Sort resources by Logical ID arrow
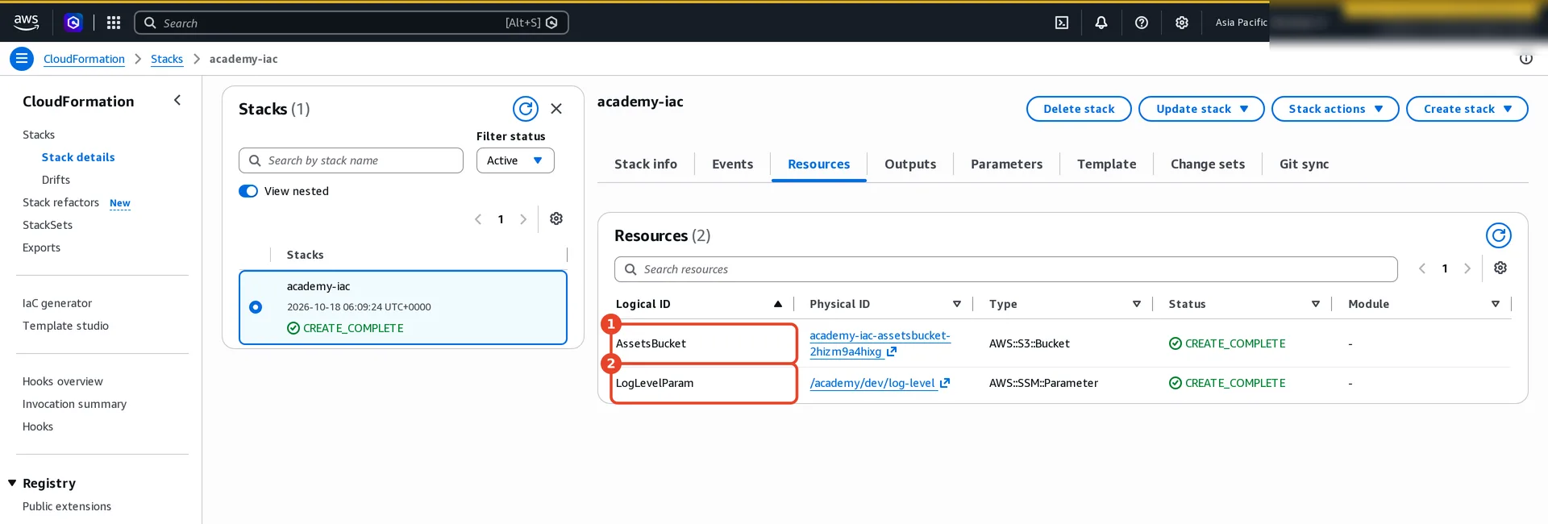Screen dimensions: 1548x524 (778, 304)
